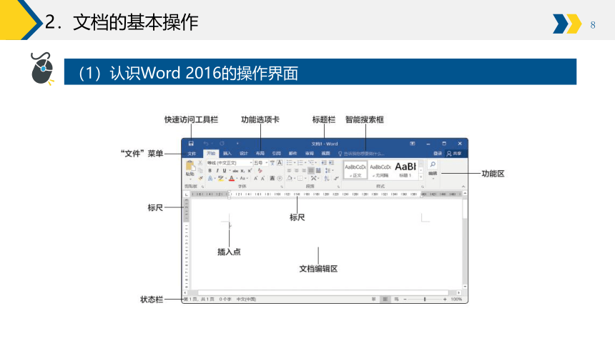Screen dimensions: 615x346
Task: Toggle strikethrough (abc) formatting
Action: 235,171
